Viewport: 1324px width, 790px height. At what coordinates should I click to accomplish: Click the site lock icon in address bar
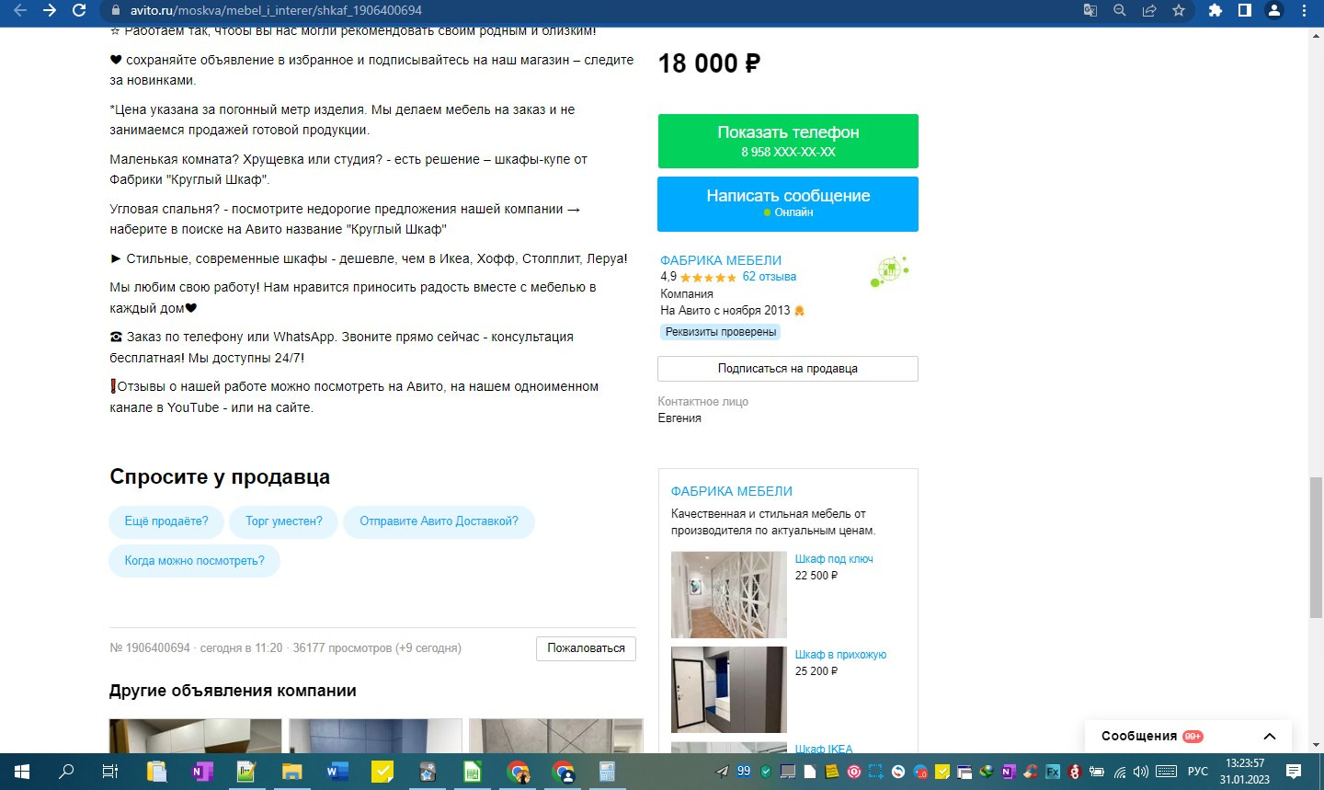pos(115,10)
